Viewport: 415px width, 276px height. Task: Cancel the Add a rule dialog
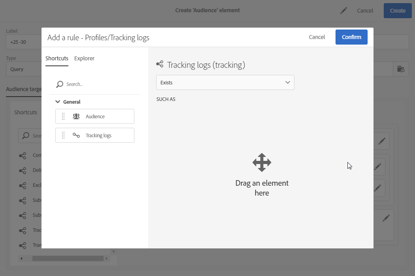click(317, 37)
